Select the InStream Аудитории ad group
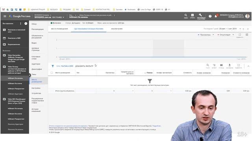 (x=15, y=94)
